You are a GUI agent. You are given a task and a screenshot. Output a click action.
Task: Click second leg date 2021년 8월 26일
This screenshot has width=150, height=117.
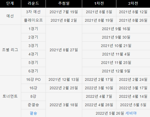(133, 20)
